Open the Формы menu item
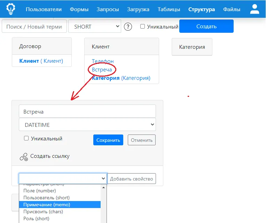The image size is (266, 223). tap(79, 9)
